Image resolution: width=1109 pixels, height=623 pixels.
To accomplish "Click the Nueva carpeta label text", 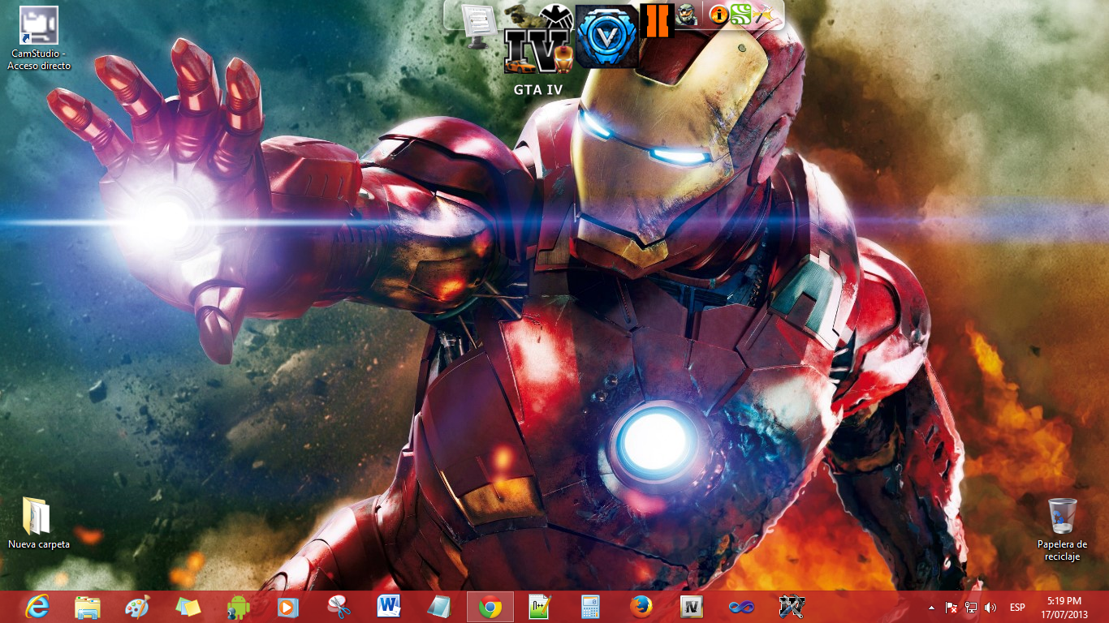I will 39,544.
